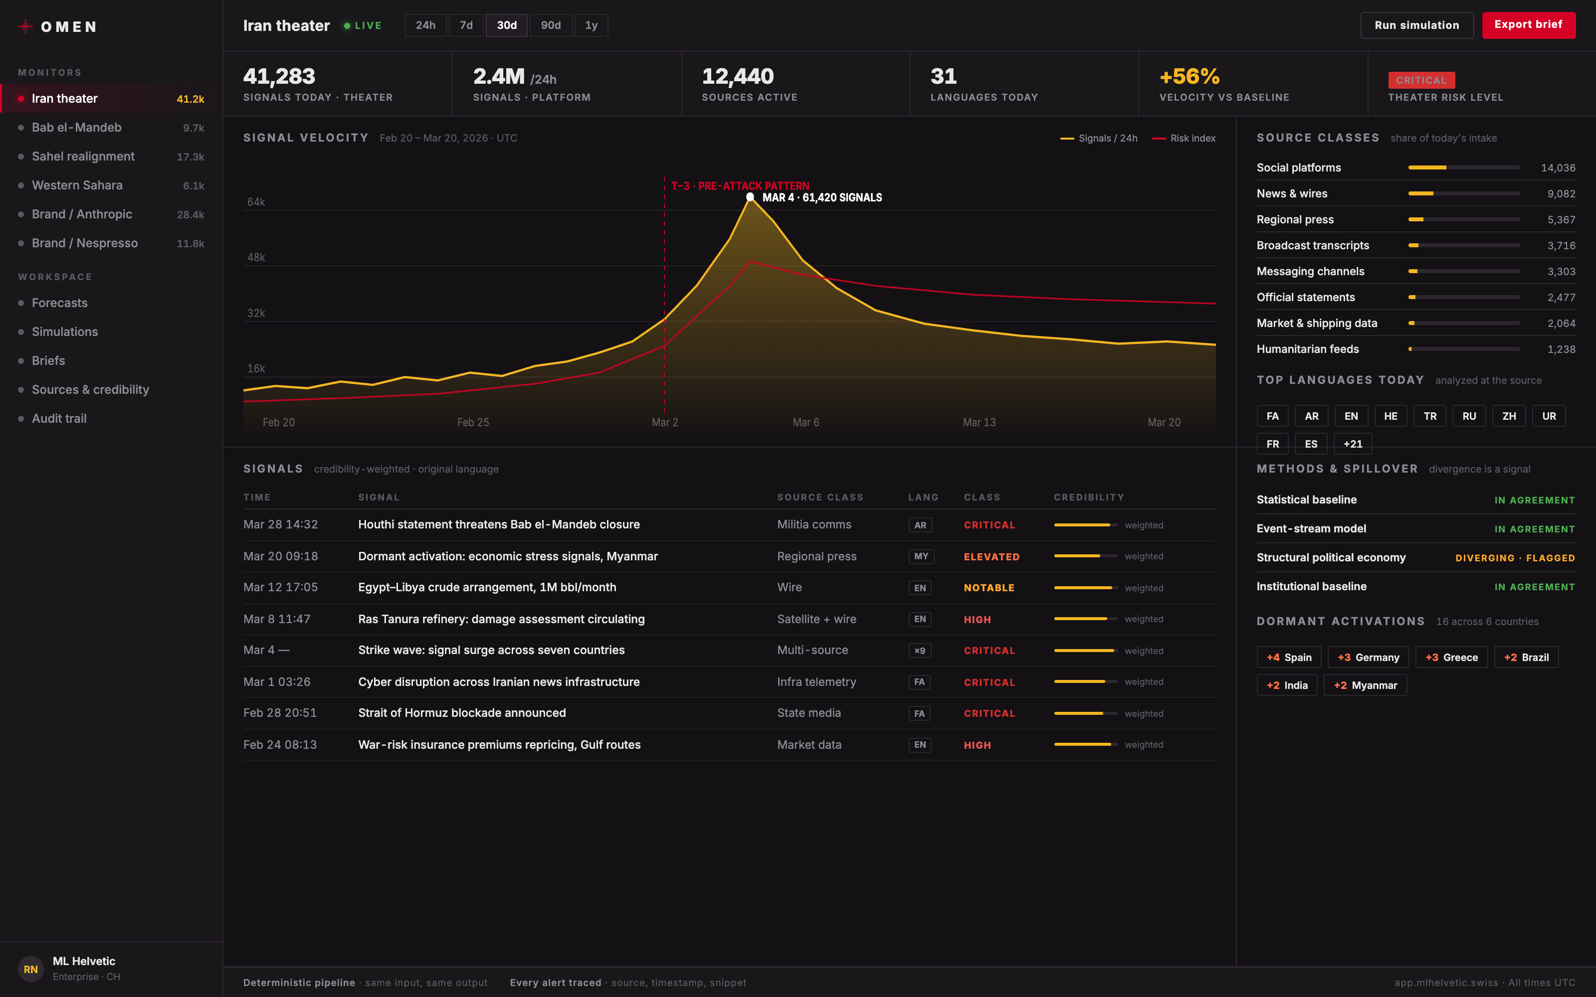Select the 90d time range tab
Screen dimensions: 1596x997
pos(551,25)
